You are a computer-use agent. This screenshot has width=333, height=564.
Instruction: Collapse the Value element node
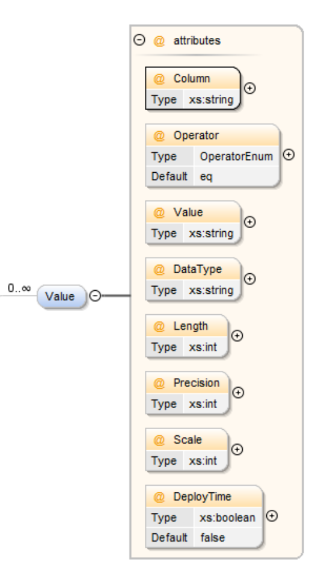coord(95,296)
